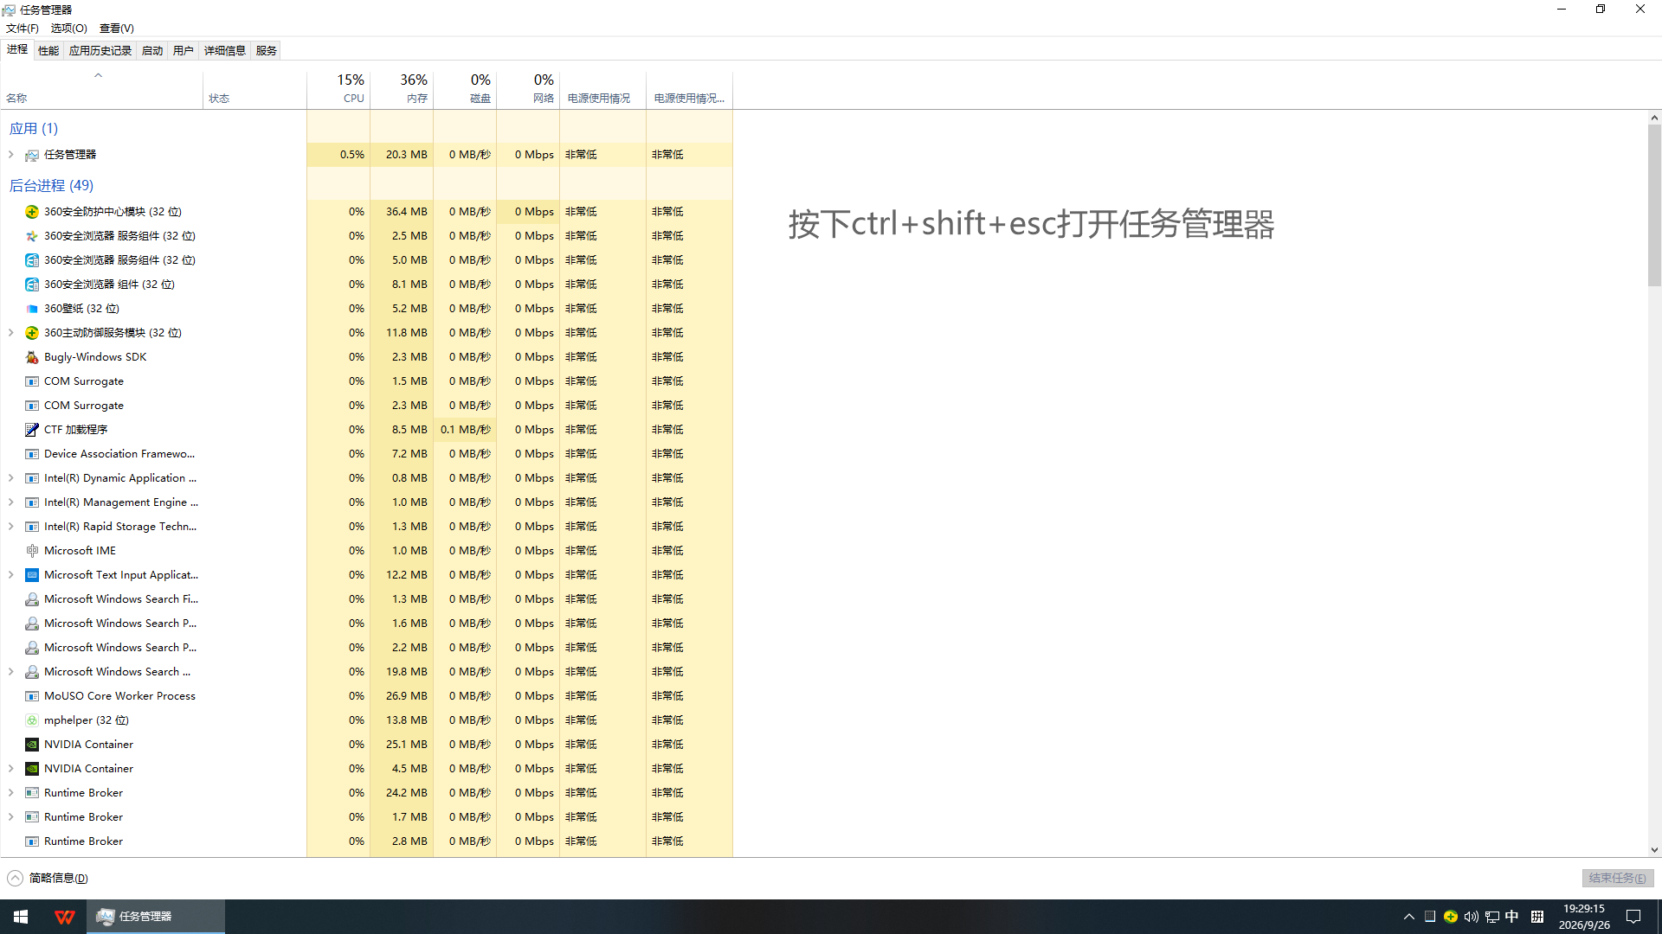Switch to the 应用历史记录 tab
1662x934 pixels.
[x=100, y=51]
